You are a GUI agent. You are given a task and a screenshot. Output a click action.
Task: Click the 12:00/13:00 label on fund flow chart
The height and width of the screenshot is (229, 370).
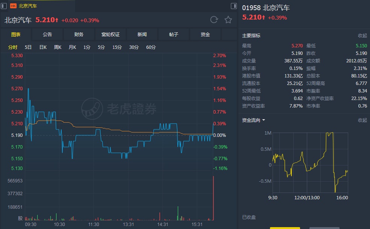click(x=307, y=197)
